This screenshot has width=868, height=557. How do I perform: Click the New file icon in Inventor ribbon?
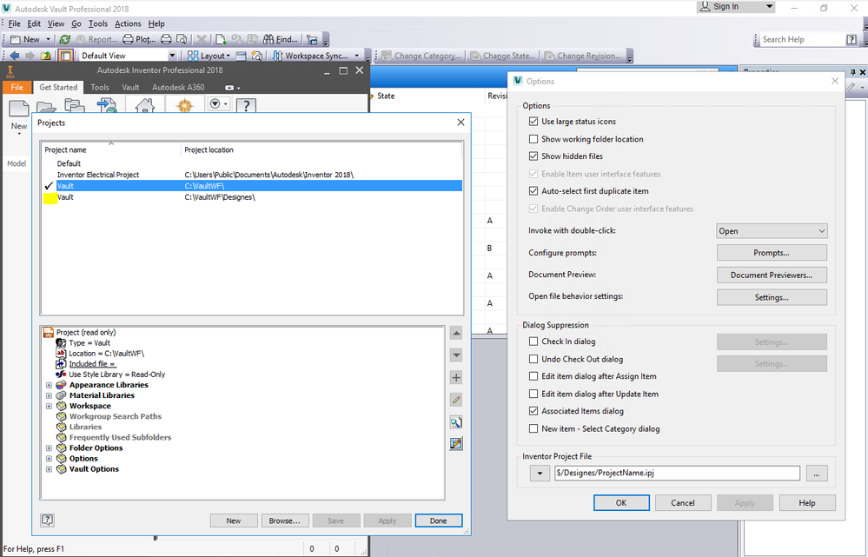[19, 109]
